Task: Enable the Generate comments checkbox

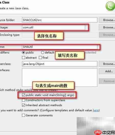Action: 24,115
